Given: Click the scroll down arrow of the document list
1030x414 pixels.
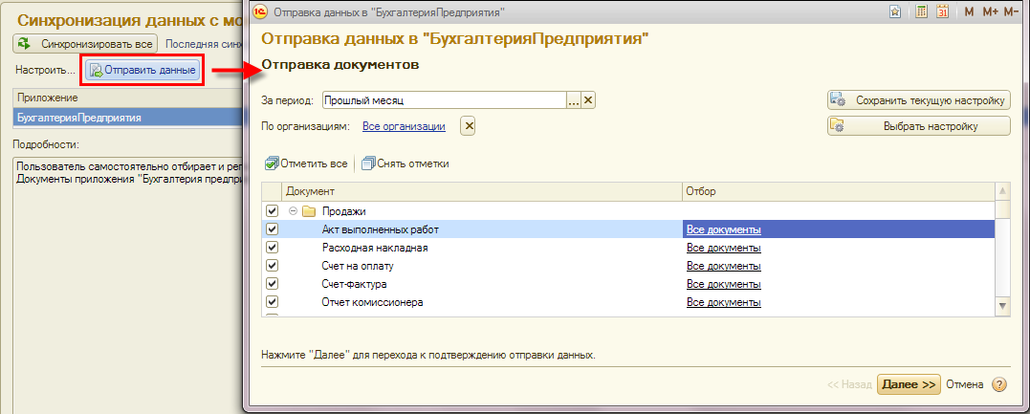Looking at the screenshot, I should (1001, 306).
